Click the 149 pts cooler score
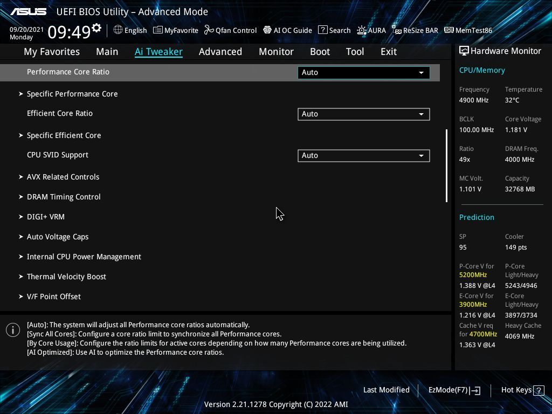552x414 pixels. [x=516, y=247]
